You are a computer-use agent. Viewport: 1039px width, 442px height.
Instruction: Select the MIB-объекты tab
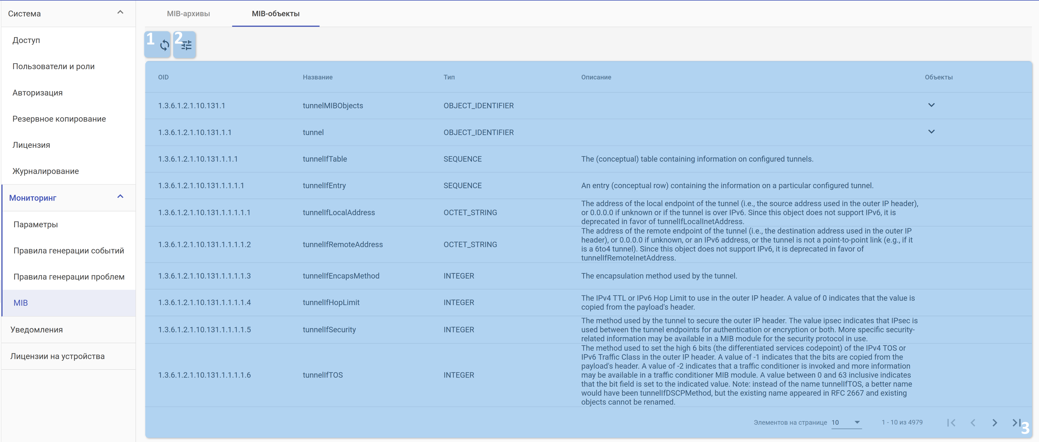(276, 14)
